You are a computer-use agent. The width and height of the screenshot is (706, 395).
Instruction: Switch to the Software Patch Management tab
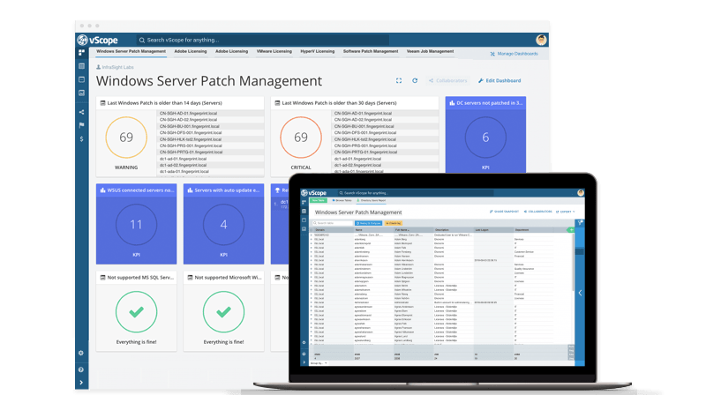pyautogui.click(x=371, y=51)
